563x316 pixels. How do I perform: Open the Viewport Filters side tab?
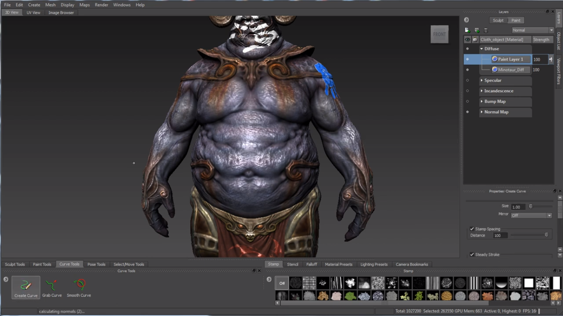[559, 71]
